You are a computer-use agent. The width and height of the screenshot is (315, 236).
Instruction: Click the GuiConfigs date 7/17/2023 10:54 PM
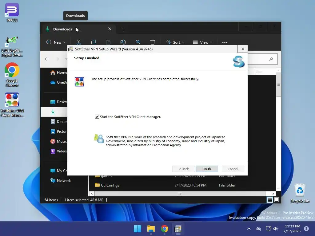[190, 185]
